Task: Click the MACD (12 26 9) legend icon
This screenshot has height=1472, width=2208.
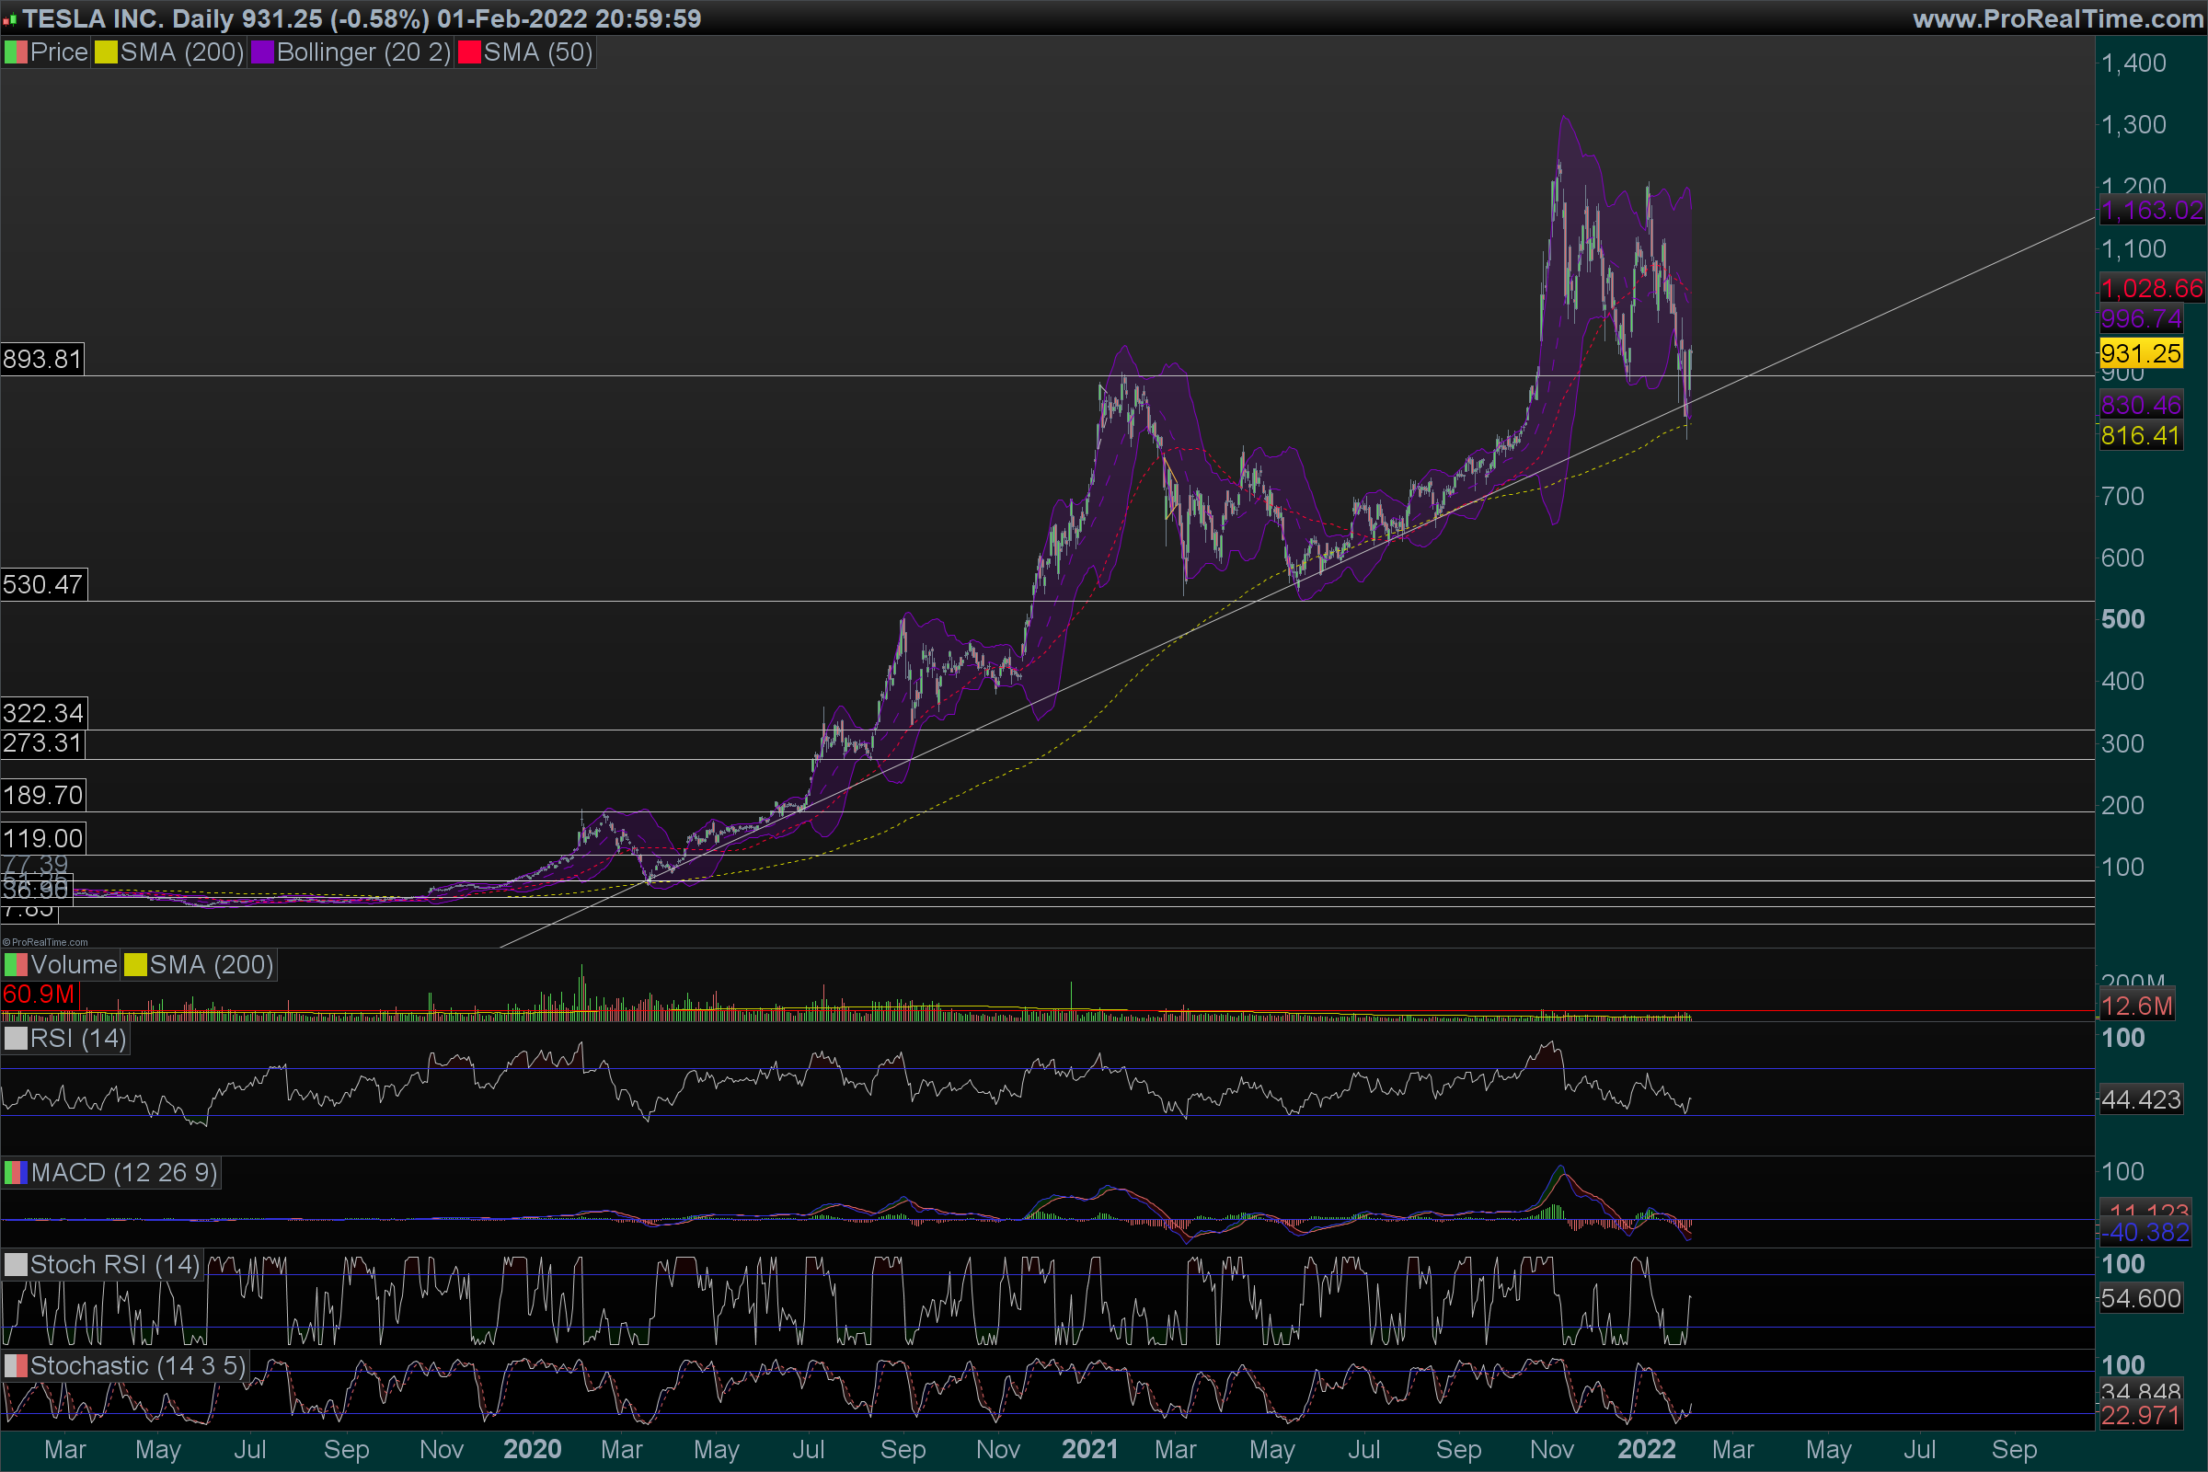Action: click(15, 1172)
